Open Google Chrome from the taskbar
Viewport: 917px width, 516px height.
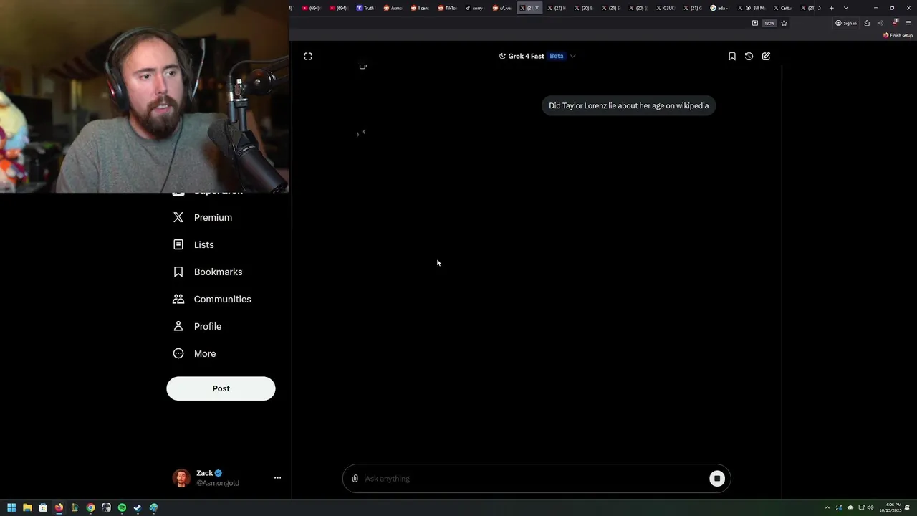(90, 507)
